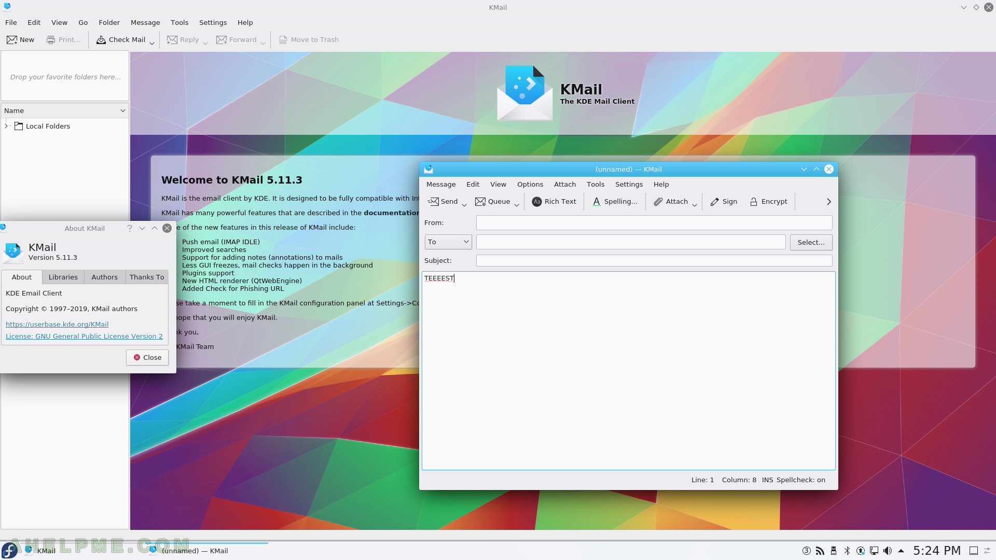Open Name column header dropdown
996x560 pixels.
(123, 110)
